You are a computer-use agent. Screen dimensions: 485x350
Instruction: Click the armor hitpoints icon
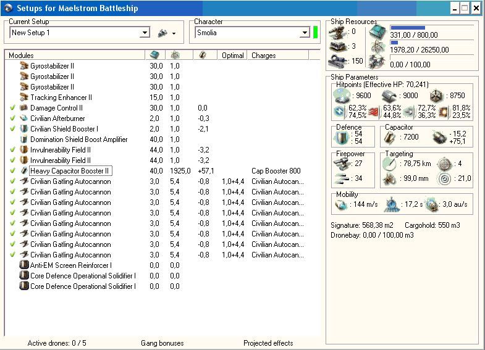390,96
